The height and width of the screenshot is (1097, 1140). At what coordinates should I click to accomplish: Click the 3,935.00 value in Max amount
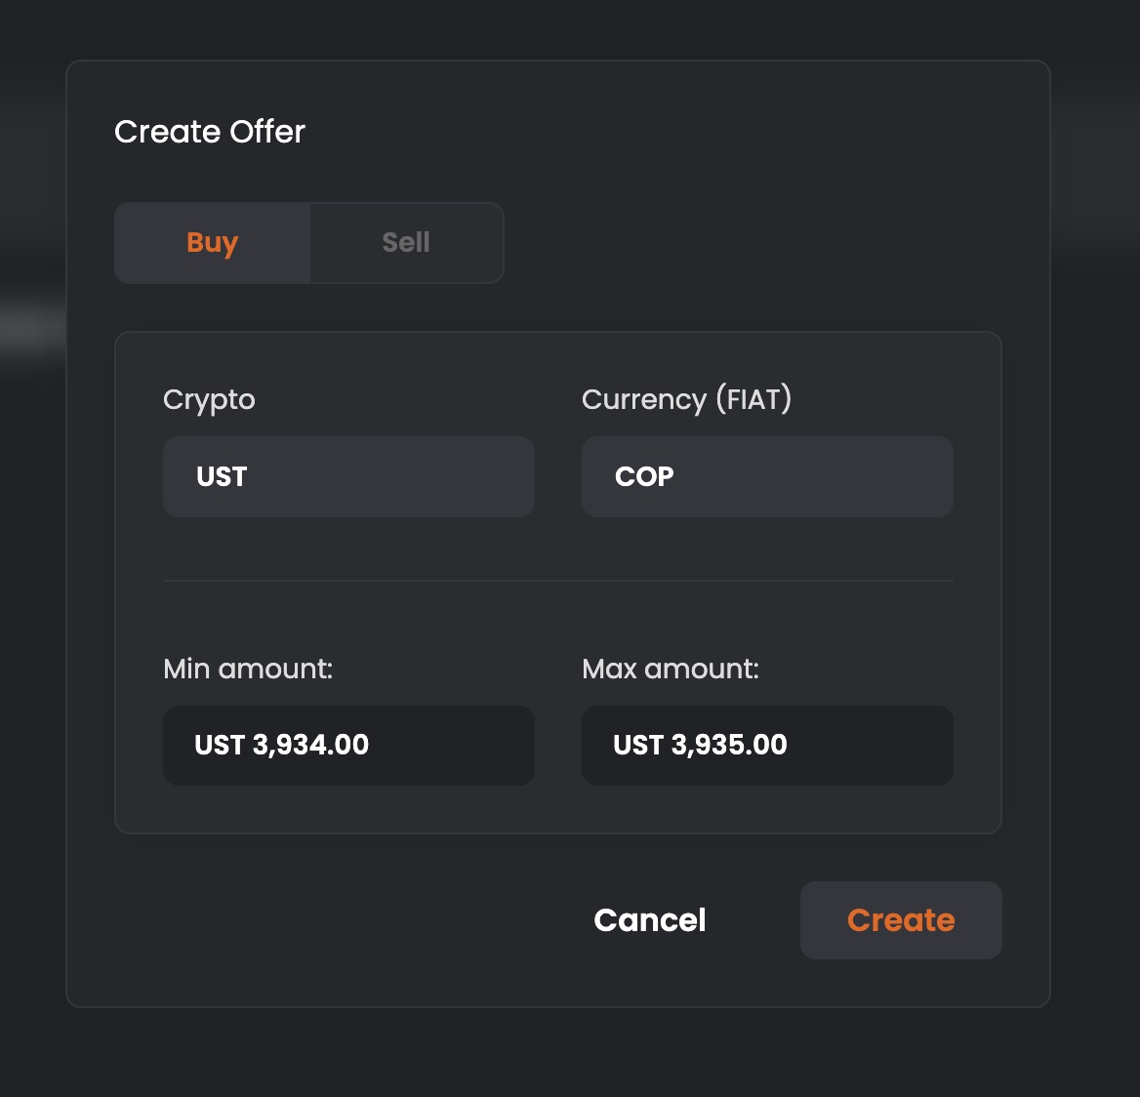729,746
